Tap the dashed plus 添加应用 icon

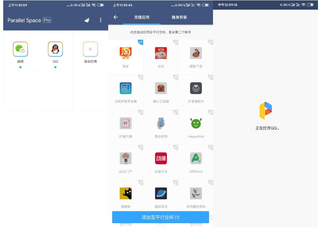click(90, 49)
